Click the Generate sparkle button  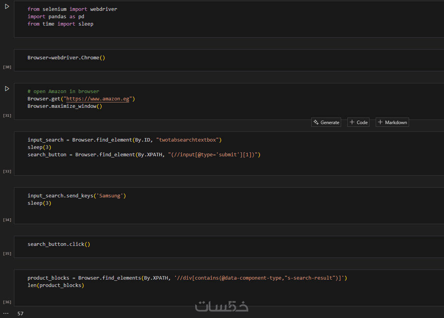(326, 123)
